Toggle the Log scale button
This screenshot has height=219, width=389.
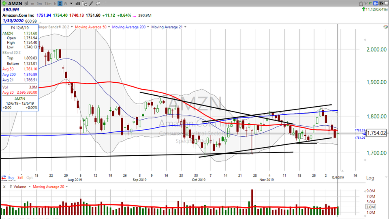coord(370,178)
